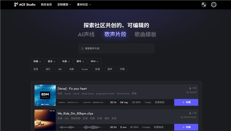Click 收藏 button for We_Ride_Dm_80bpm.clips

186,127
